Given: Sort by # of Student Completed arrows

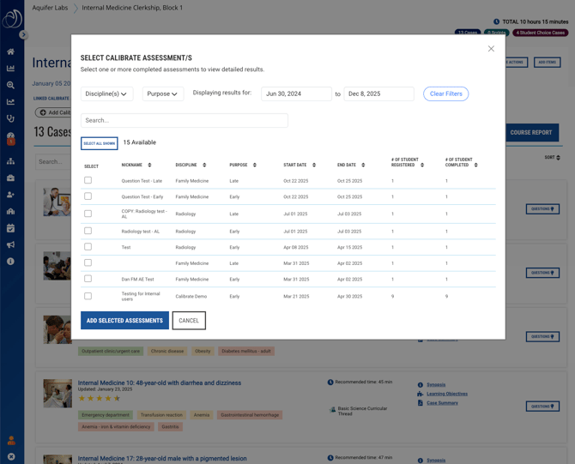Looking at the screenshot, I should click(475, 165).
